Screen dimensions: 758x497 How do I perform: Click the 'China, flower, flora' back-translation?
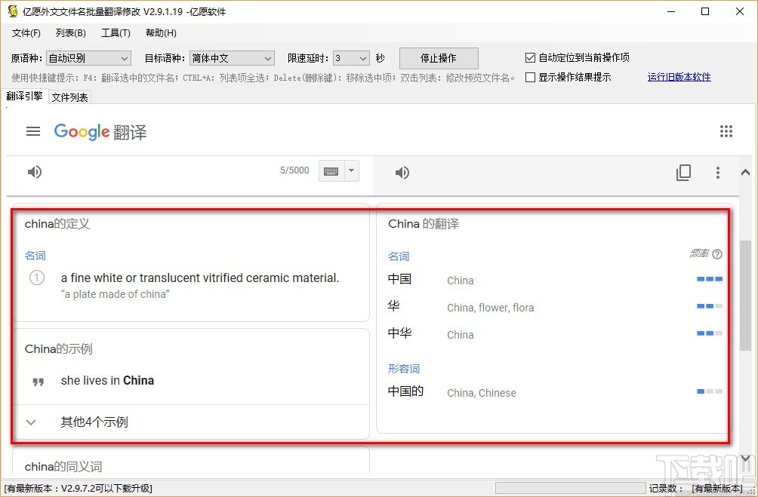491,308
